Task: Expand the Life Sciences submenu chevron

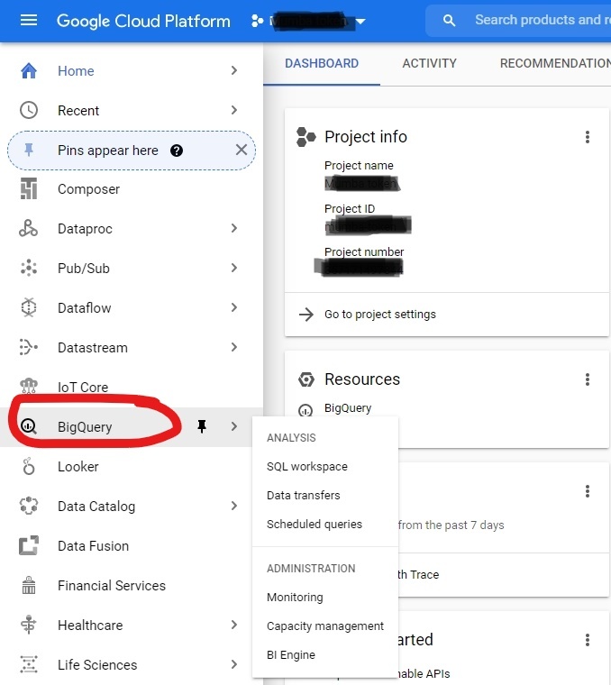Action: tap(234, 664)
